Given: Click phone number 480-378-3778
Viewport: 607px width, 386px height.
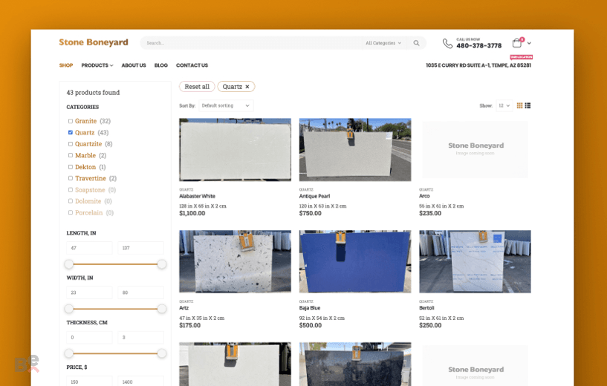Looking at the screenshot, I should pyautogui.click(x=479, y=45).
